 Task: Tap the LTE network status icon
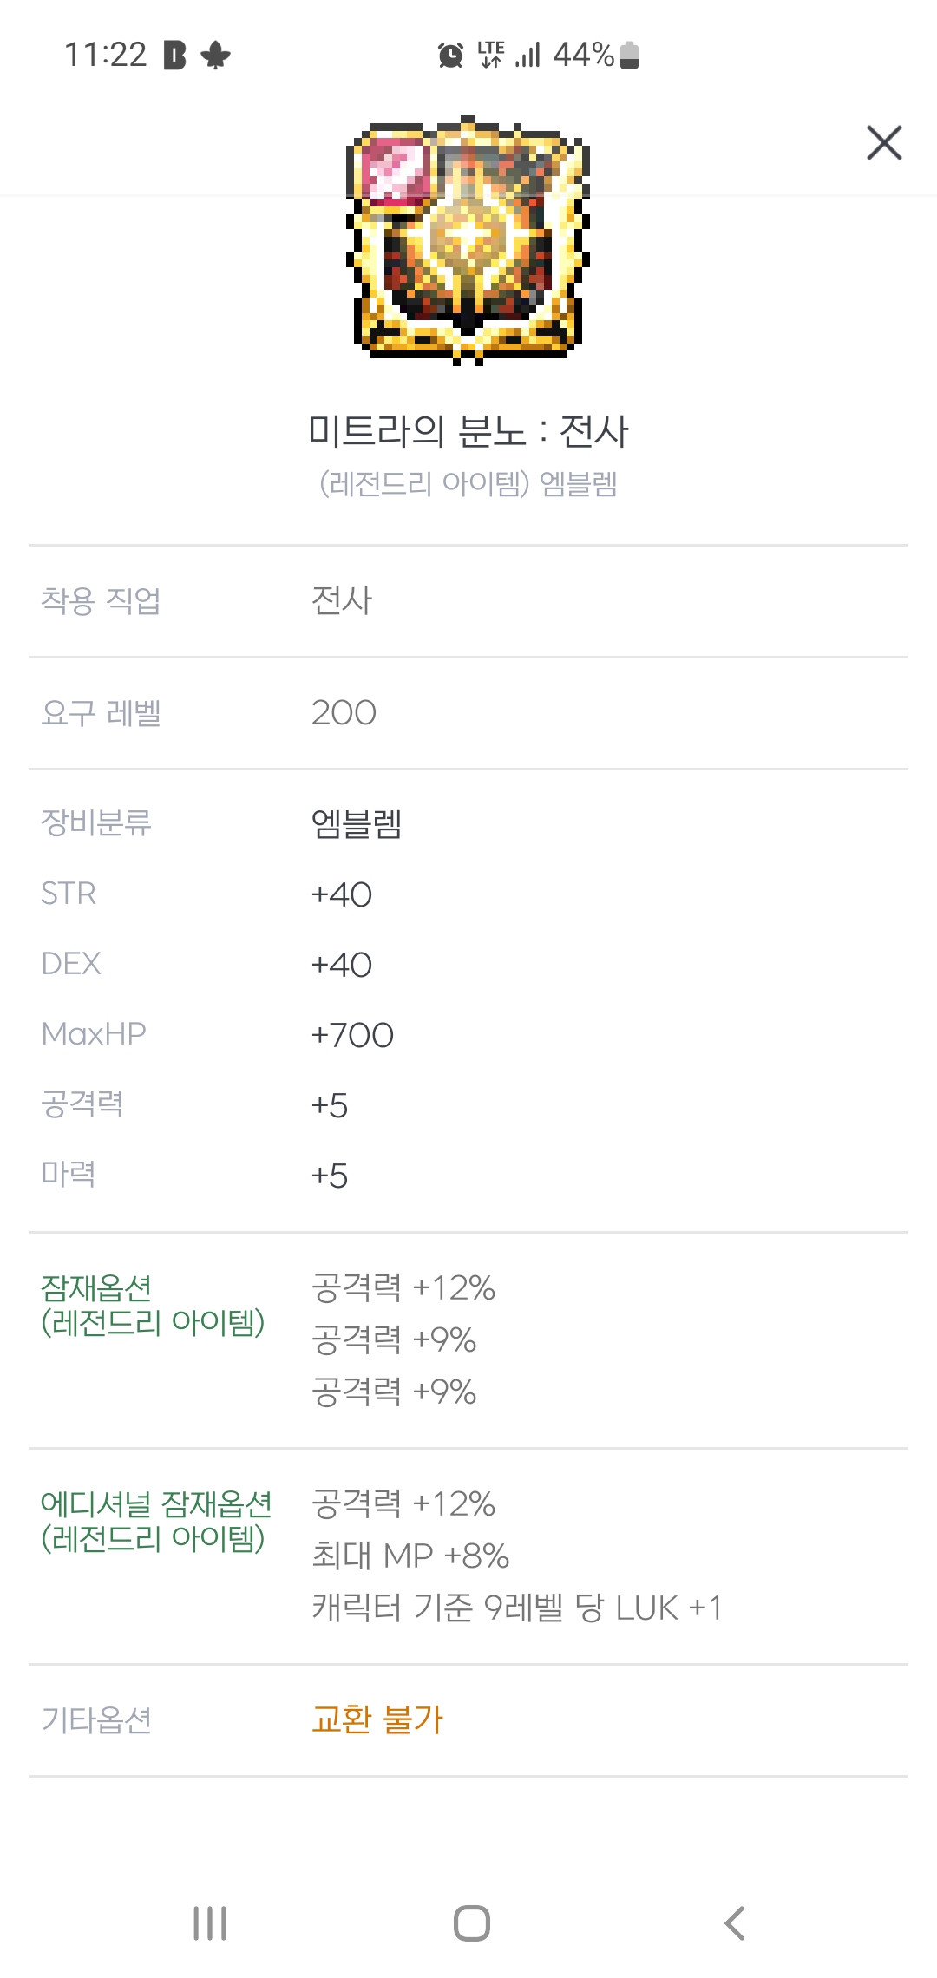coord(491,55)
